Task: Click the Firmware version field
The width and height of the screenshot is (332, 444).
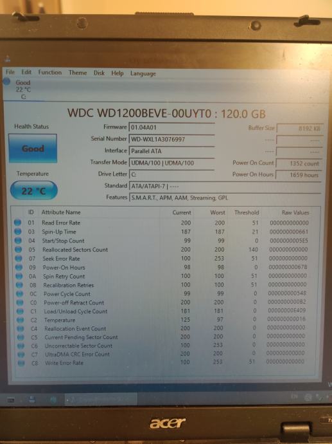Action: pos(171,127)
